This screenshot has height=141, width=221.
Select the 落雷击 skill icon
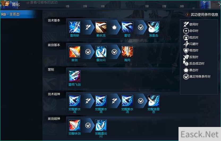[x=154, y=27]
